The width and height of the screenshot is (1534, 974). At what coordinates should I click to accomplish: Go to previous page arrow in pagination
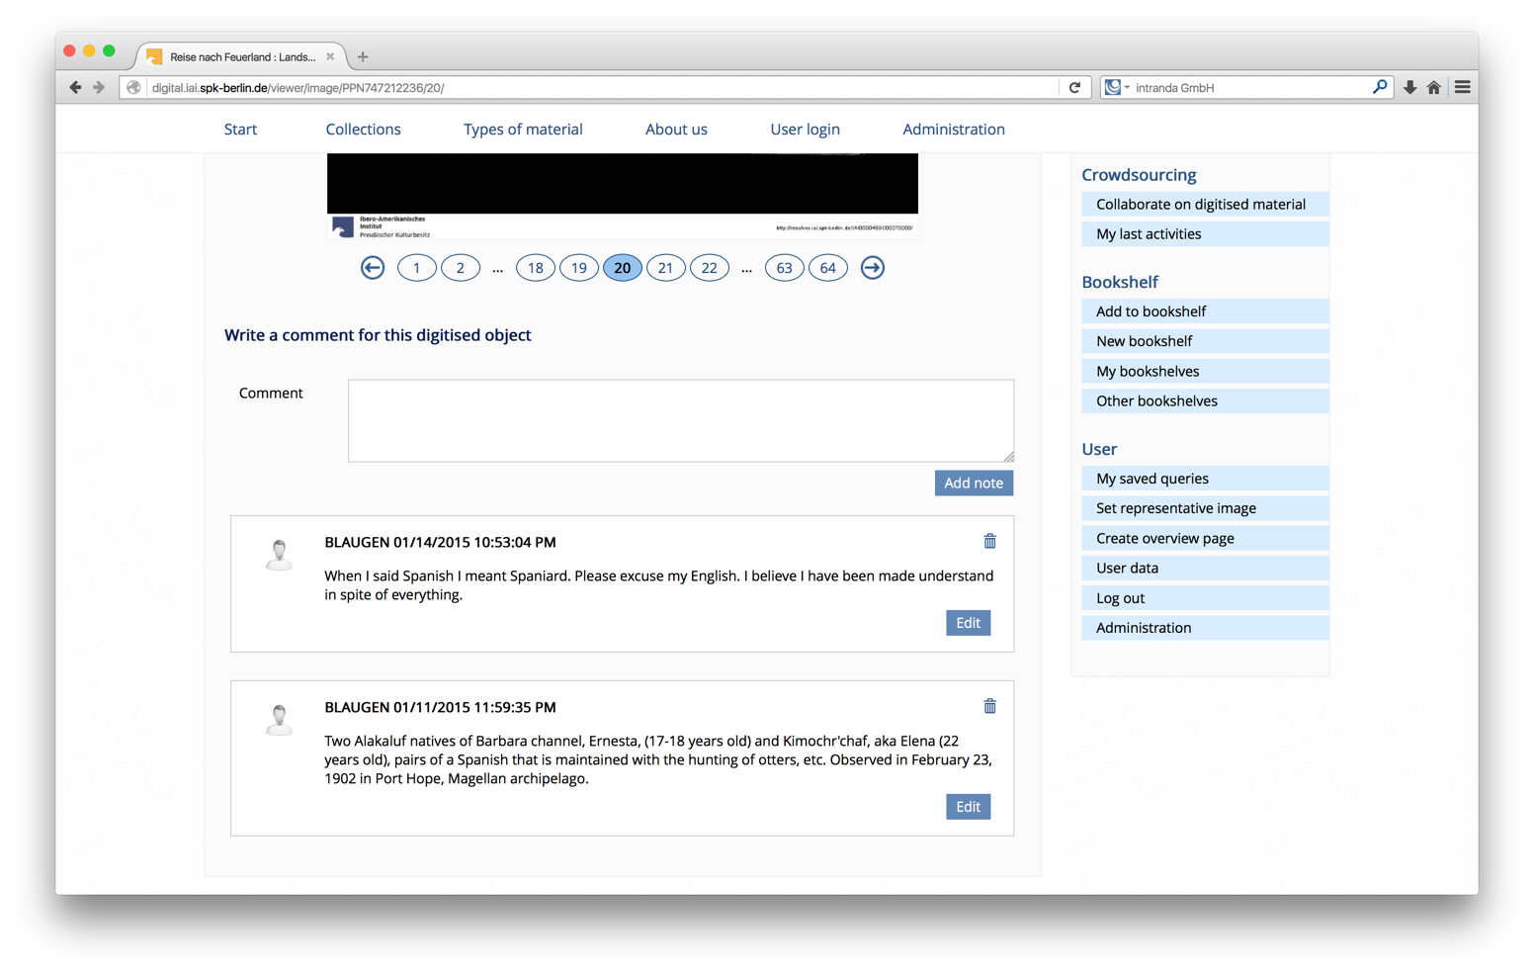(373, 268)
